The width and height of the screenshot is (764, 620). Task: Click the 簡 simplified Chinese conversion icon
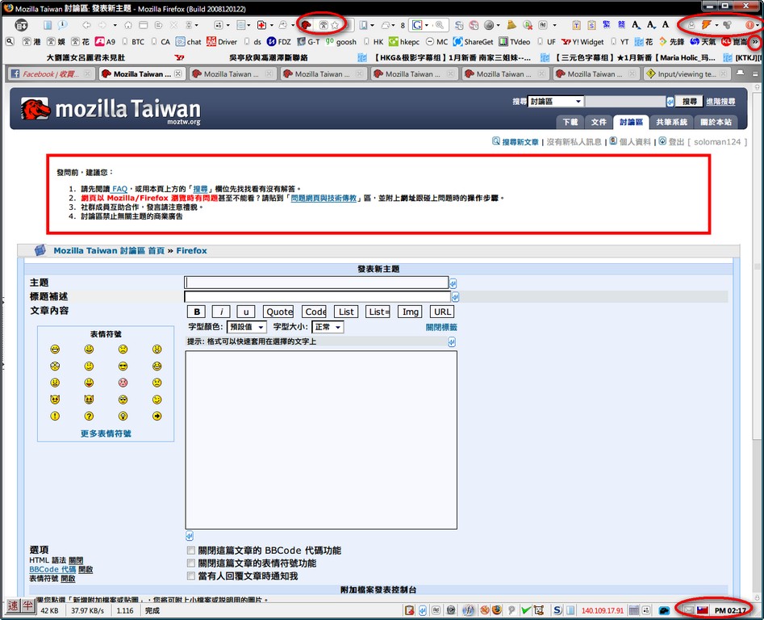click(x=621, y=25)
